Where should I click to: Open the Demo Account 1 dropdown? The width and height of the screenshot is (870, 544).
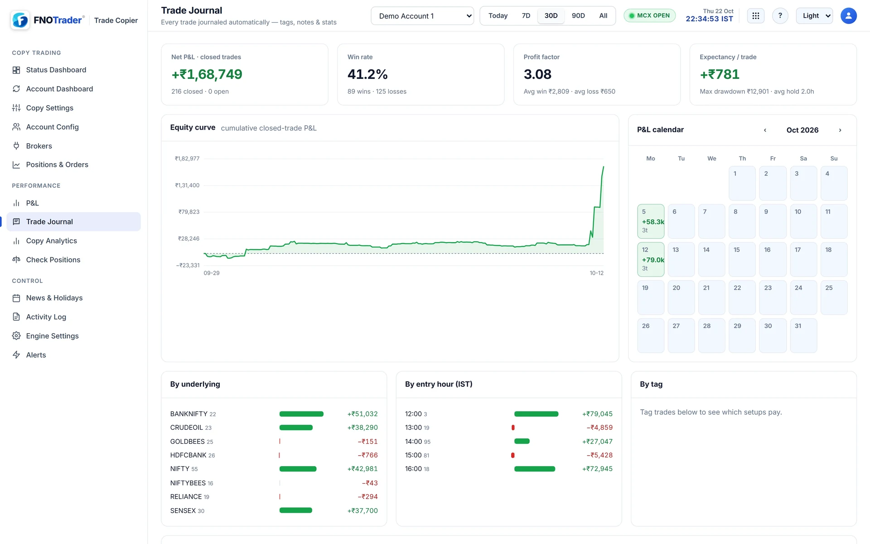(422, 16)
